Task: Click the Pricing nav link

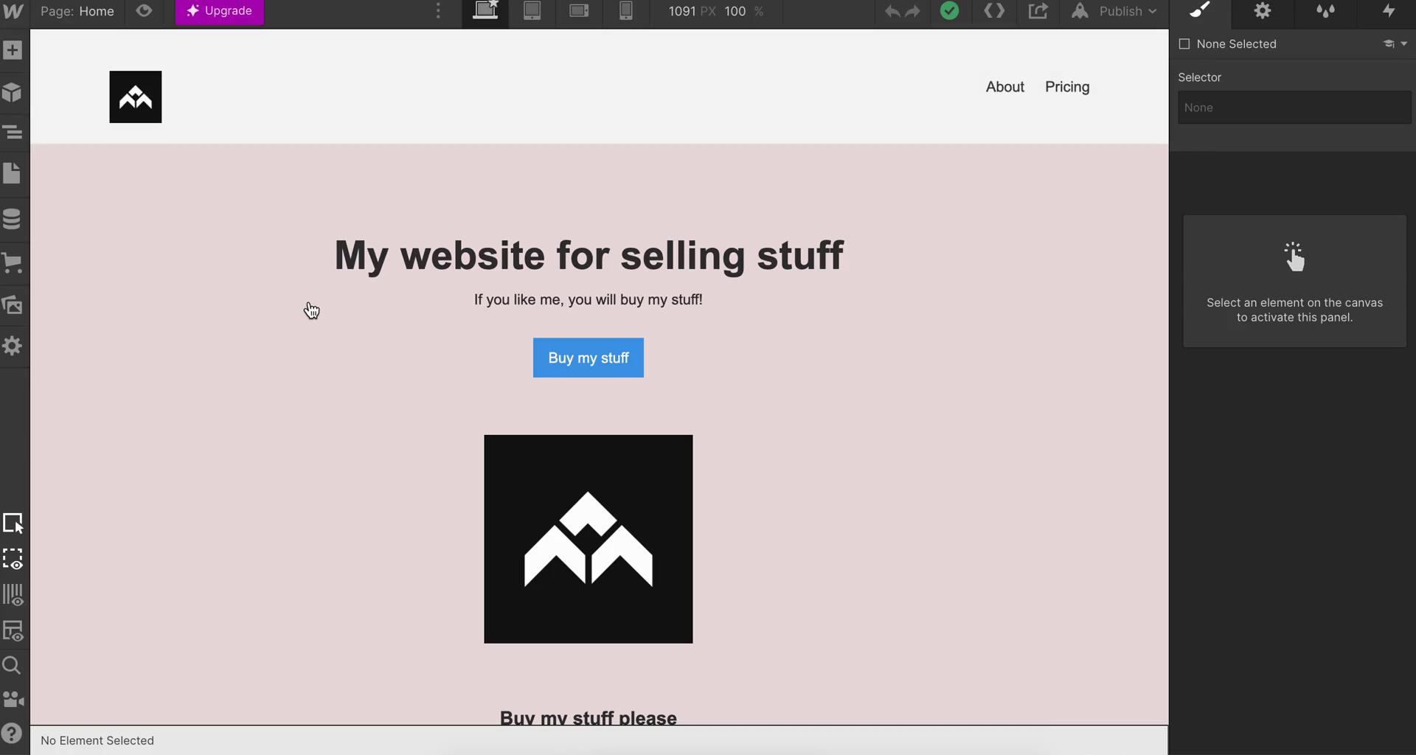Action: click(1067, 87)
